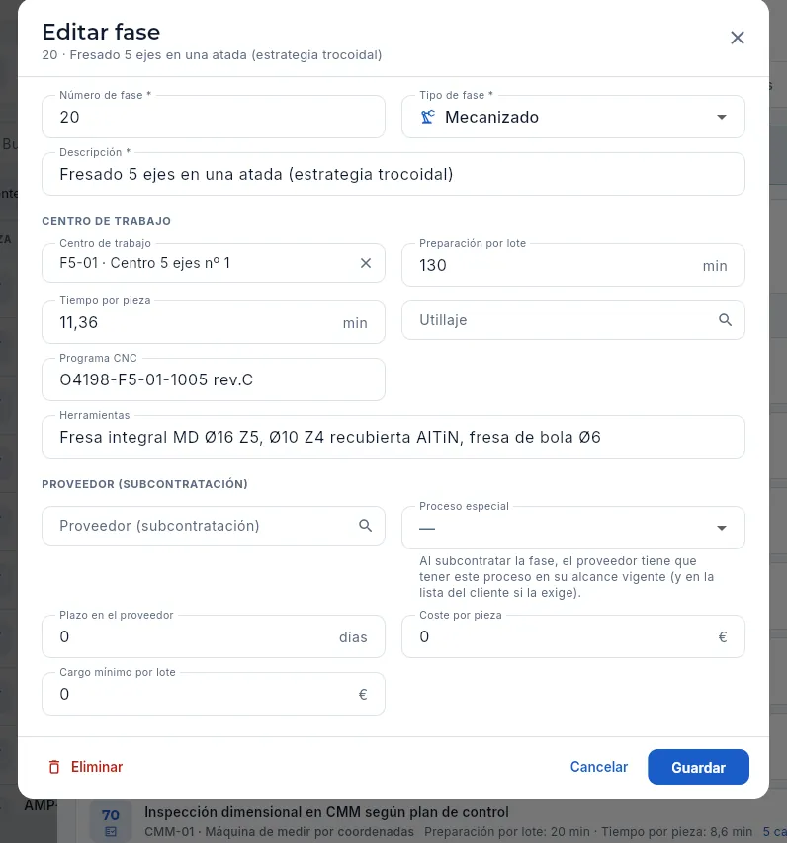This screenshot has height=843, width=787.
Task: Clear the Centro de trabajo selection
Action: pos(366,263)
